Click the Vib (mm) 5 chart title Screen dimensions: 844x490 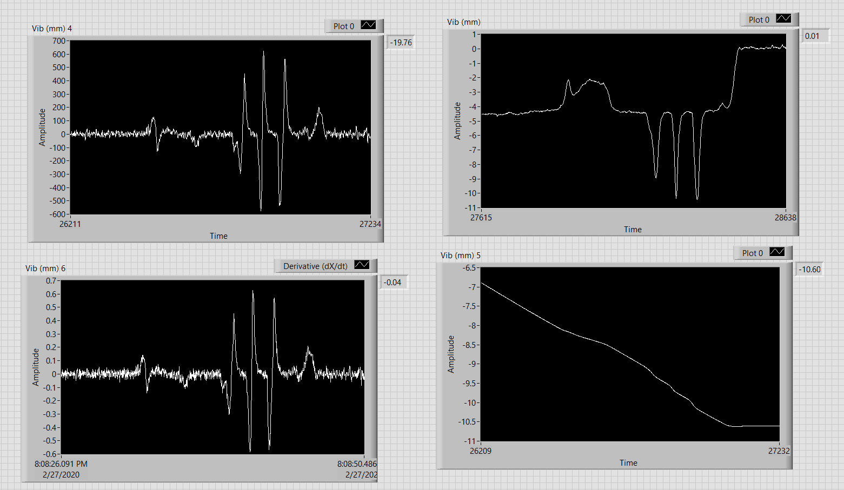pyautogui.click(x=461, y=255)
